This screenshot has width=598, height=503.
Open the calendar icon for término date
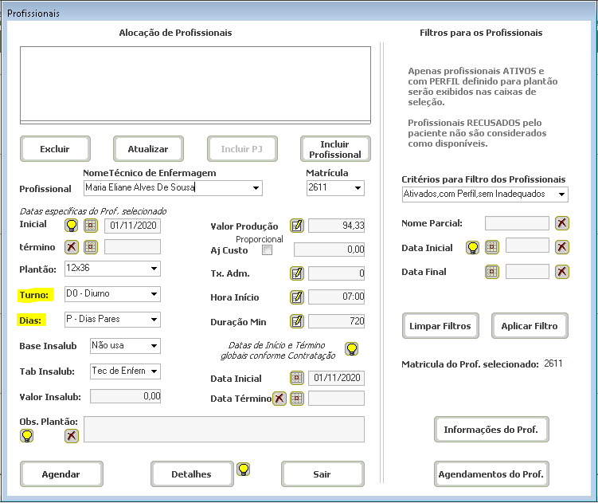pos(91,247)
